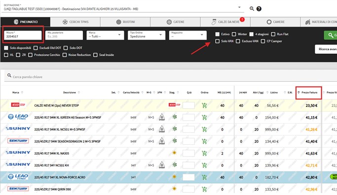Open the Magazzino dropdown
The height and width of the screenshot is (195, 337).
point(188,35)
